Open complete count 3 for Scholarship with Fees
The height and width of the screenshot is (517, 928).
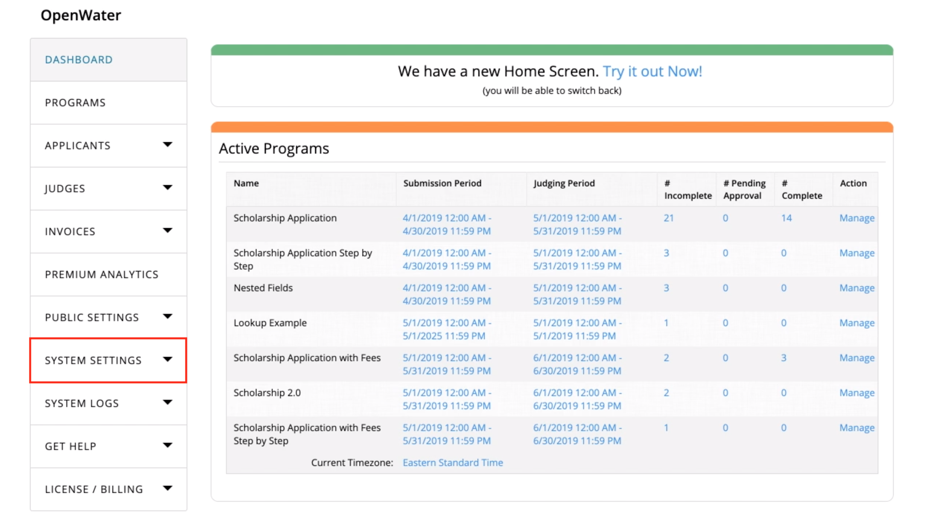pyautogui.click(x=784, y=358)
